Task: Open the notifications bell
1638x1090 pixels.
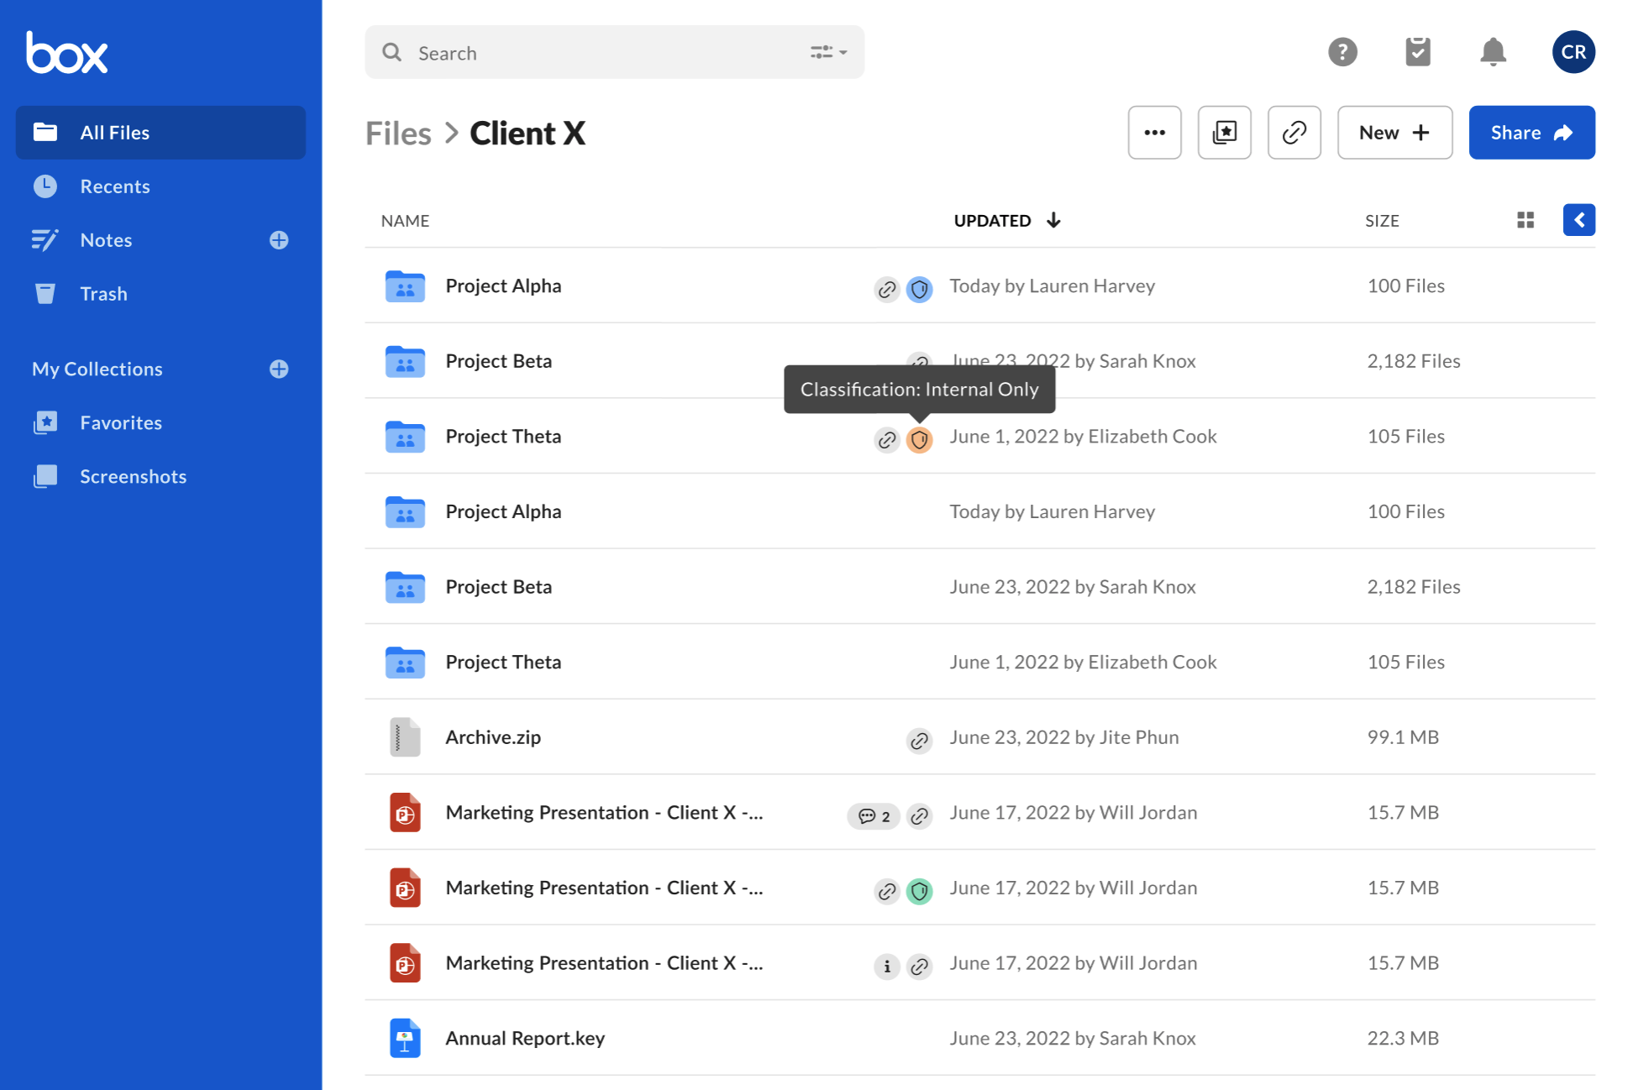Action: click(1493, 52)
